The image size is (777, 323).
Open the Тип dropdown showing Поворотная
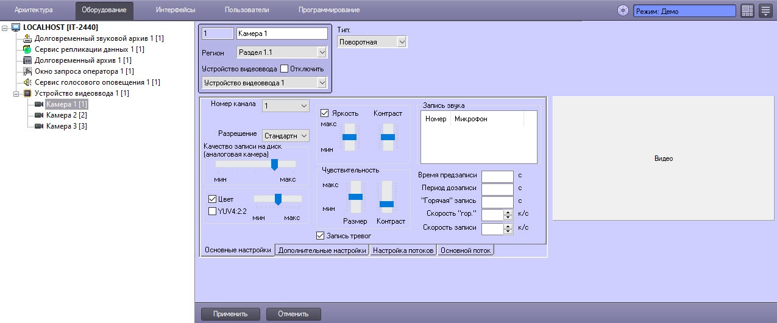[372, 42]
